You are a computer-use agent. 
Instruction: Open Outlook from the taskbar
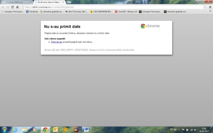56,130
